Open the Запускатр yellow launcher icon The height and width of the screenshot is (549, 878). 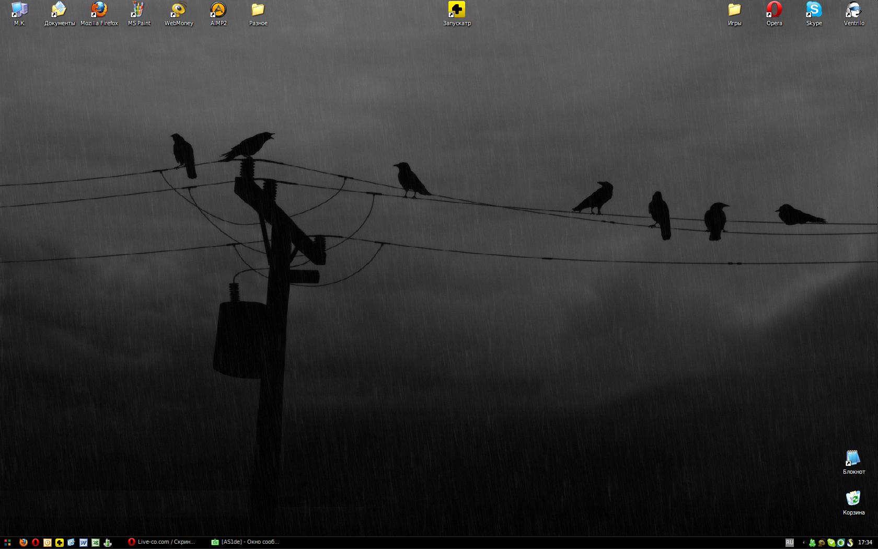pyautogui.click(x=457, y=10)
